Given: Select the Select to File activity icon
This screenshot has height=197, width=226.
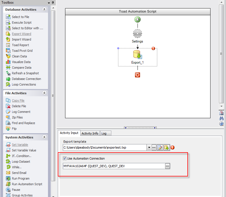Looking at the screenshot, I should 8,17.
